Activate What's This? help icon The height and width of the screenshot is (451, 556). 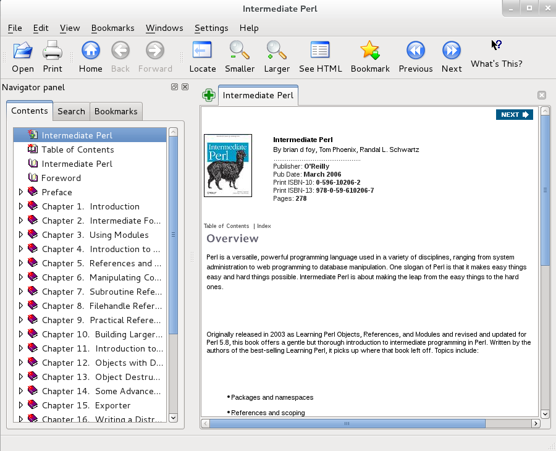[x=497, y=45]
